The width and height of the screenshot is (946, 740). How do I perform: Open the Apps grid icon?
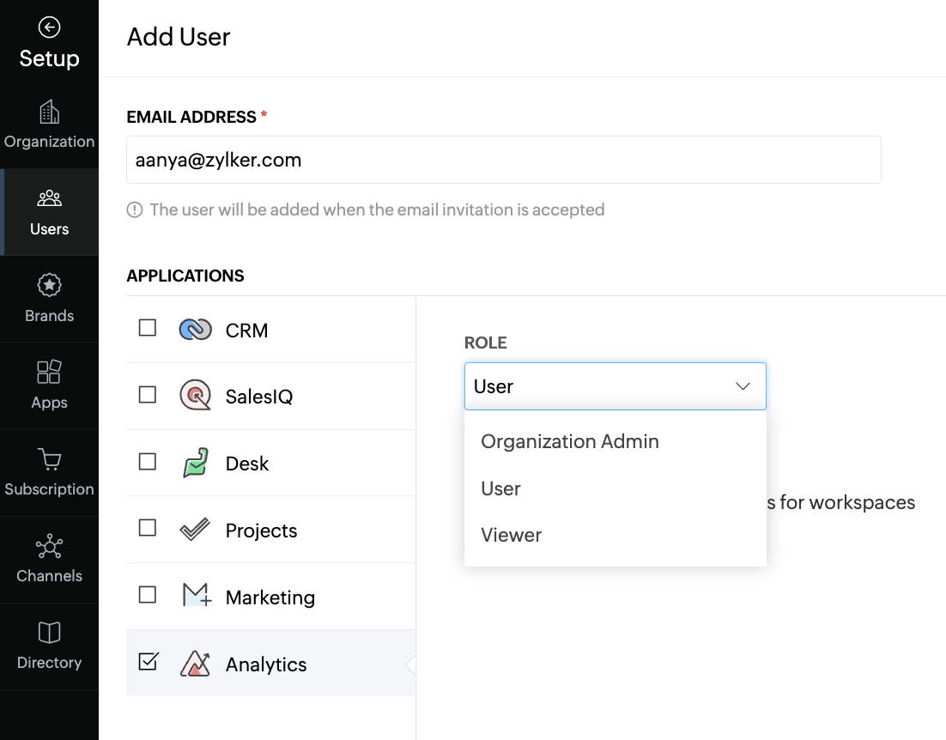pos(49,372)
